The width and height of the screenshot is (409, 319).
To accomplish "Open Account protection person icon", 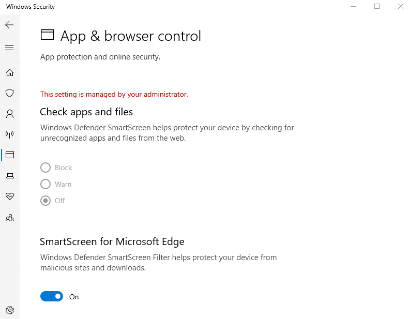I will point(10,114).
